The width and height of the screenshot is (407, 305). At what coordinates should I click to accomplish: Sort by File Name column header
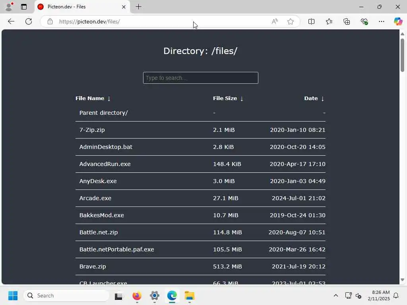93,98
